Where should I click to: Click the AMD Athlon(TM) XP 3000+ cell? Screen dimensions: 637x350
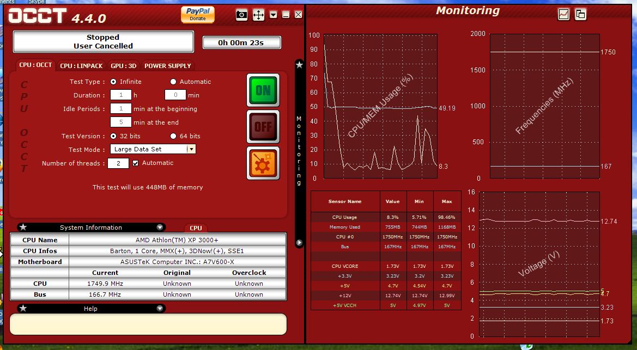pyautogui.click(x=177, y=240)
